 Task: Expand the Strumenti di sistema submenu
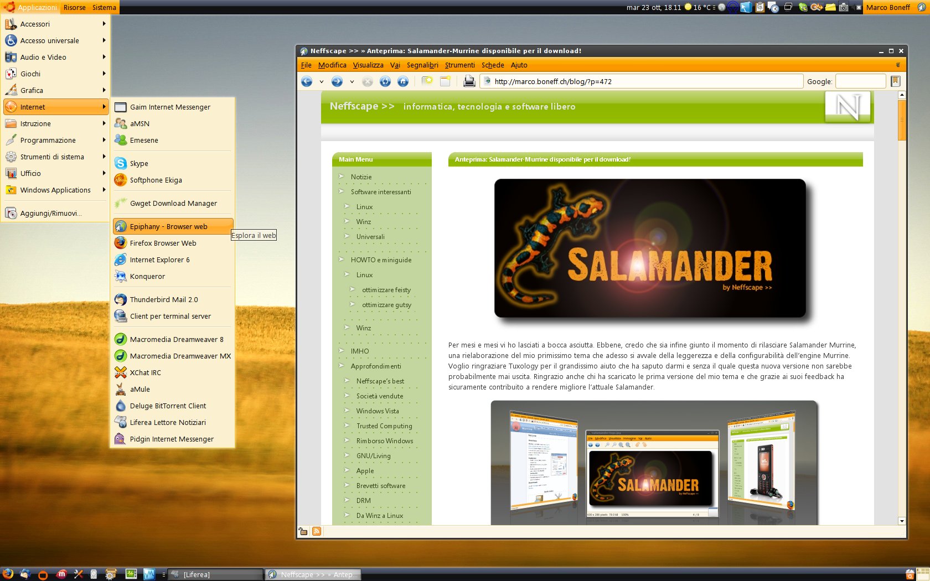56,157
